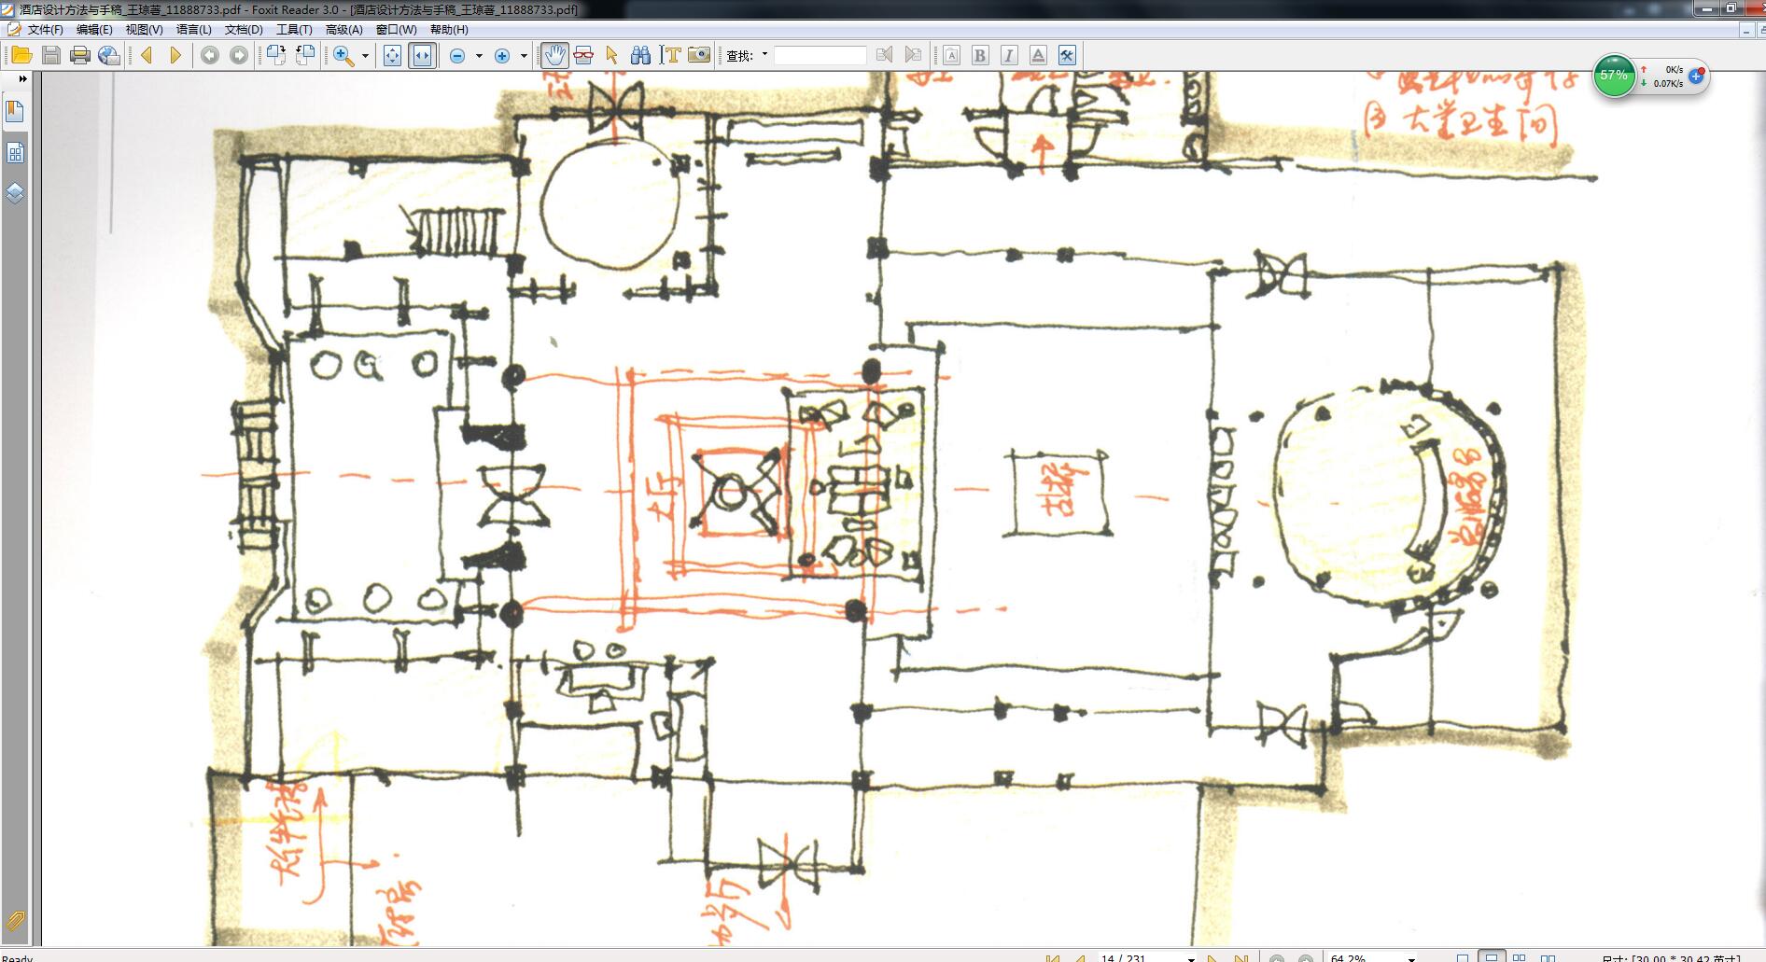Click the fit page icon
Screen dimensions: 1766x962
coord(393,56)
